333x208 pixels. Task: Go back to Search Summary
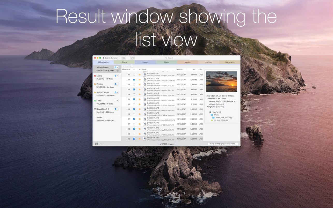111,58
